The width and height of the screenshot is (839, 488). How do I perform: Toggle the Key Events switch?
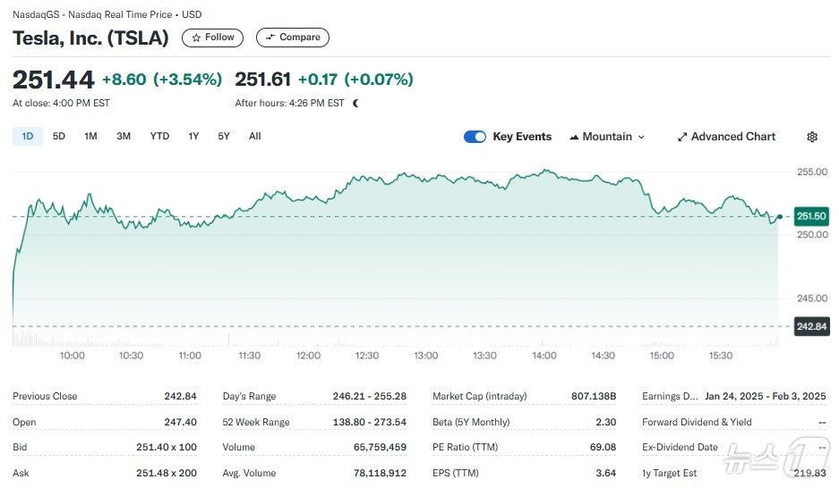click(x=475, y=137)
